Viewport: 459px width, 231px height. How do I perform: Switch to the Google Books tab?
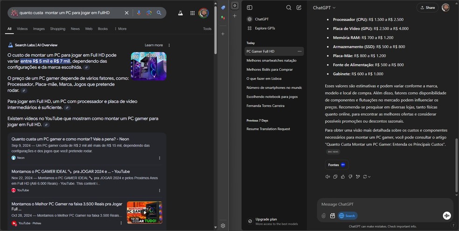coord(103,28)
